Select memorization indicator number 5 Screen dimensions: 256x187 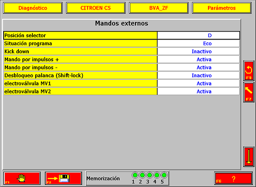click(164, 175)
